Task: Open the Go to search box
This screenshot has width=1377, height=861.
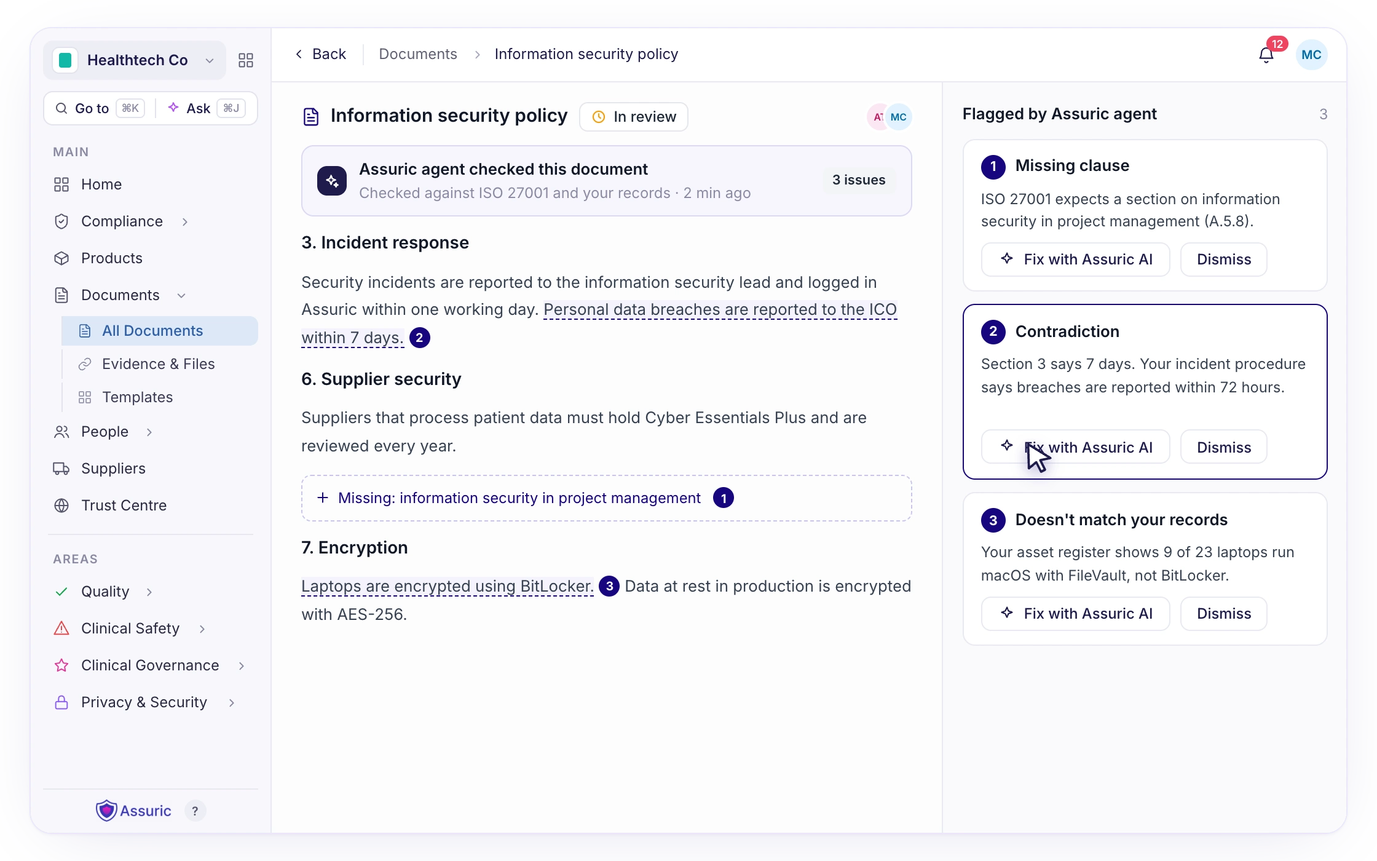Action: click(100, 108)
